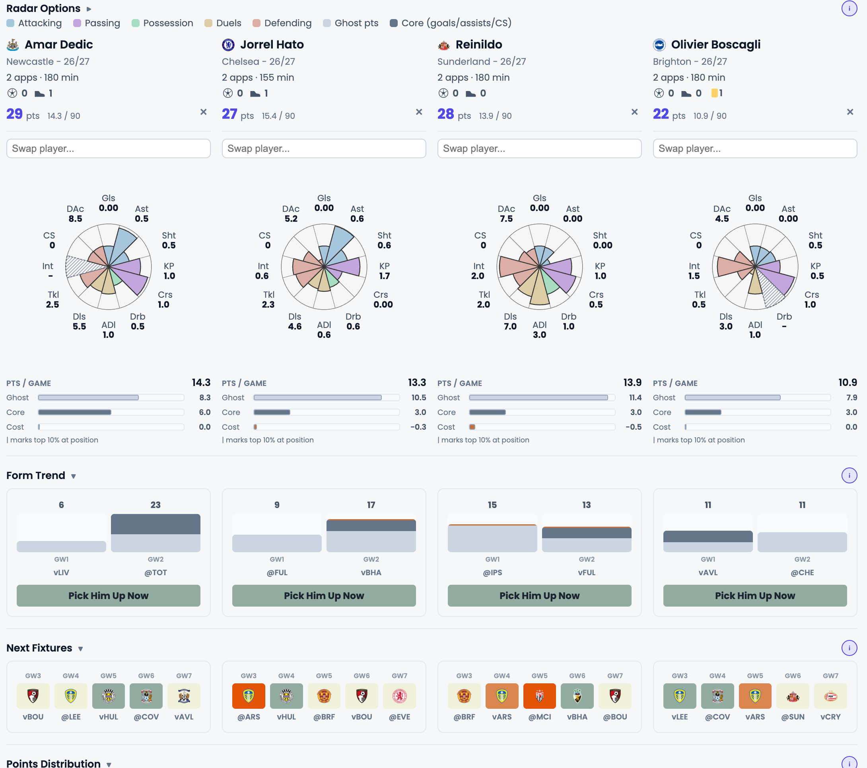Collapse the Points Distribution section
The height and width of the screenshot is (768, 867).
(x=109, y=764)
